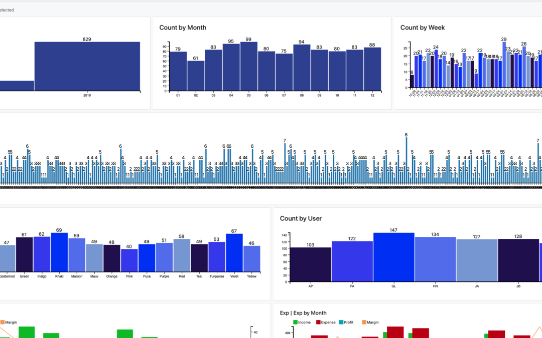The width and height of the screenshot is (542, 338).
Task: Filter by the Indigo bar valued 62
Action: [x=42, y=254]
